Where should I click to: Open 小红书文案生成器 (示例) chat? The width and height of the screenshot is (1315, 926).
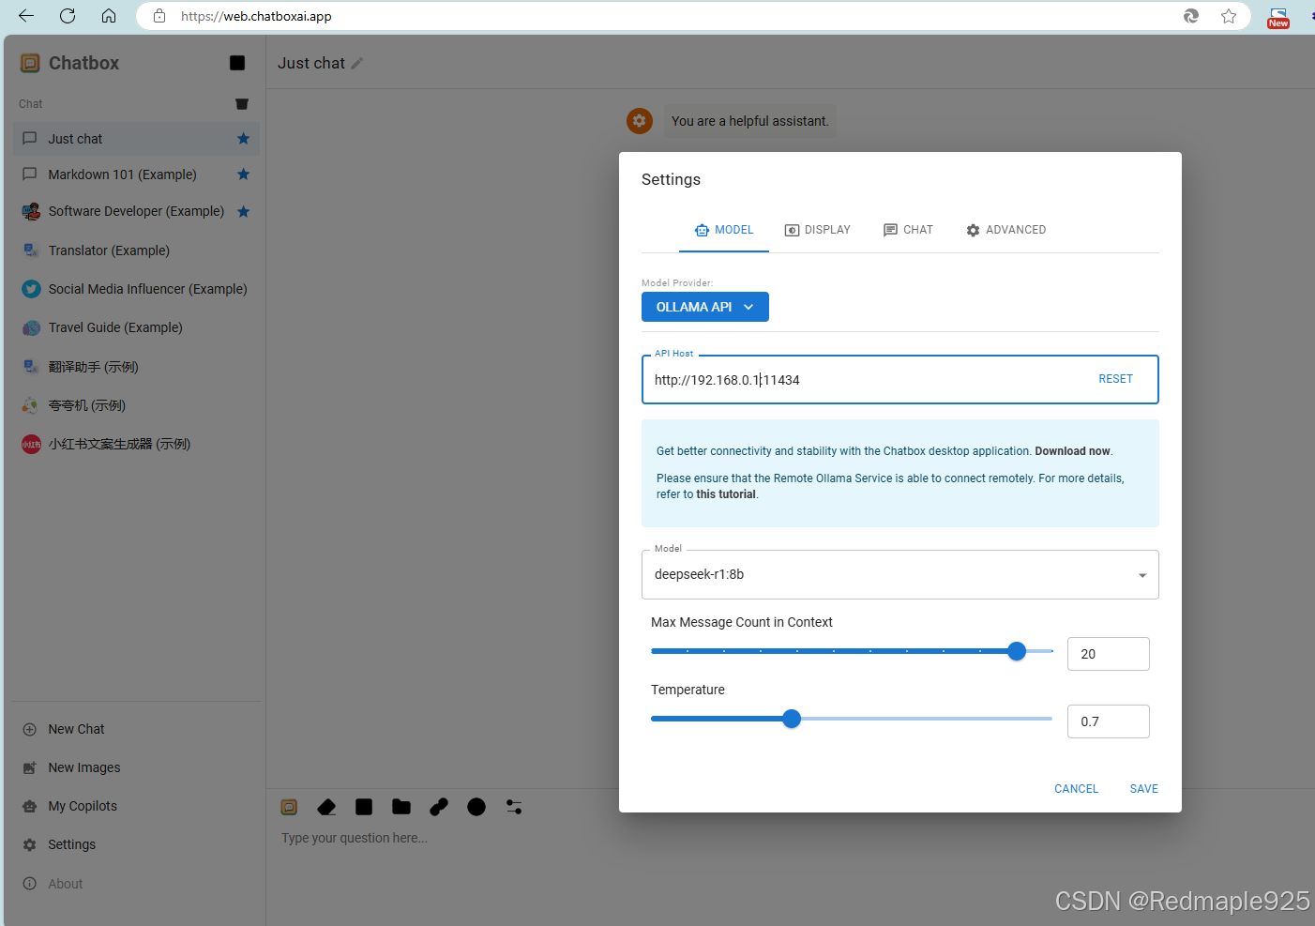136,444
